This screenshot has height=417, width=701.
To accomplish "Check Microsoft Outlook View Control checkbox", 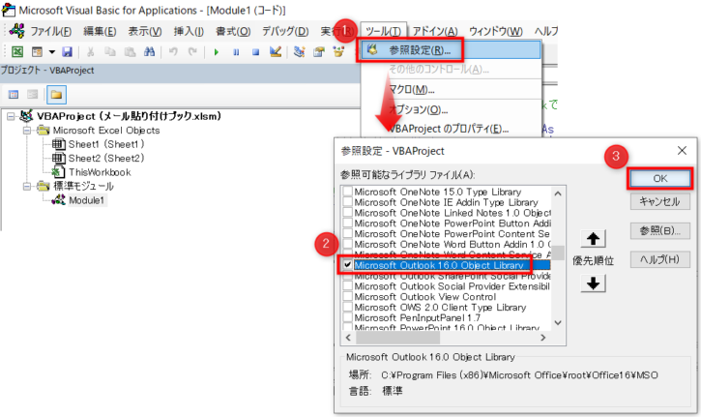I will click(347, 296).
